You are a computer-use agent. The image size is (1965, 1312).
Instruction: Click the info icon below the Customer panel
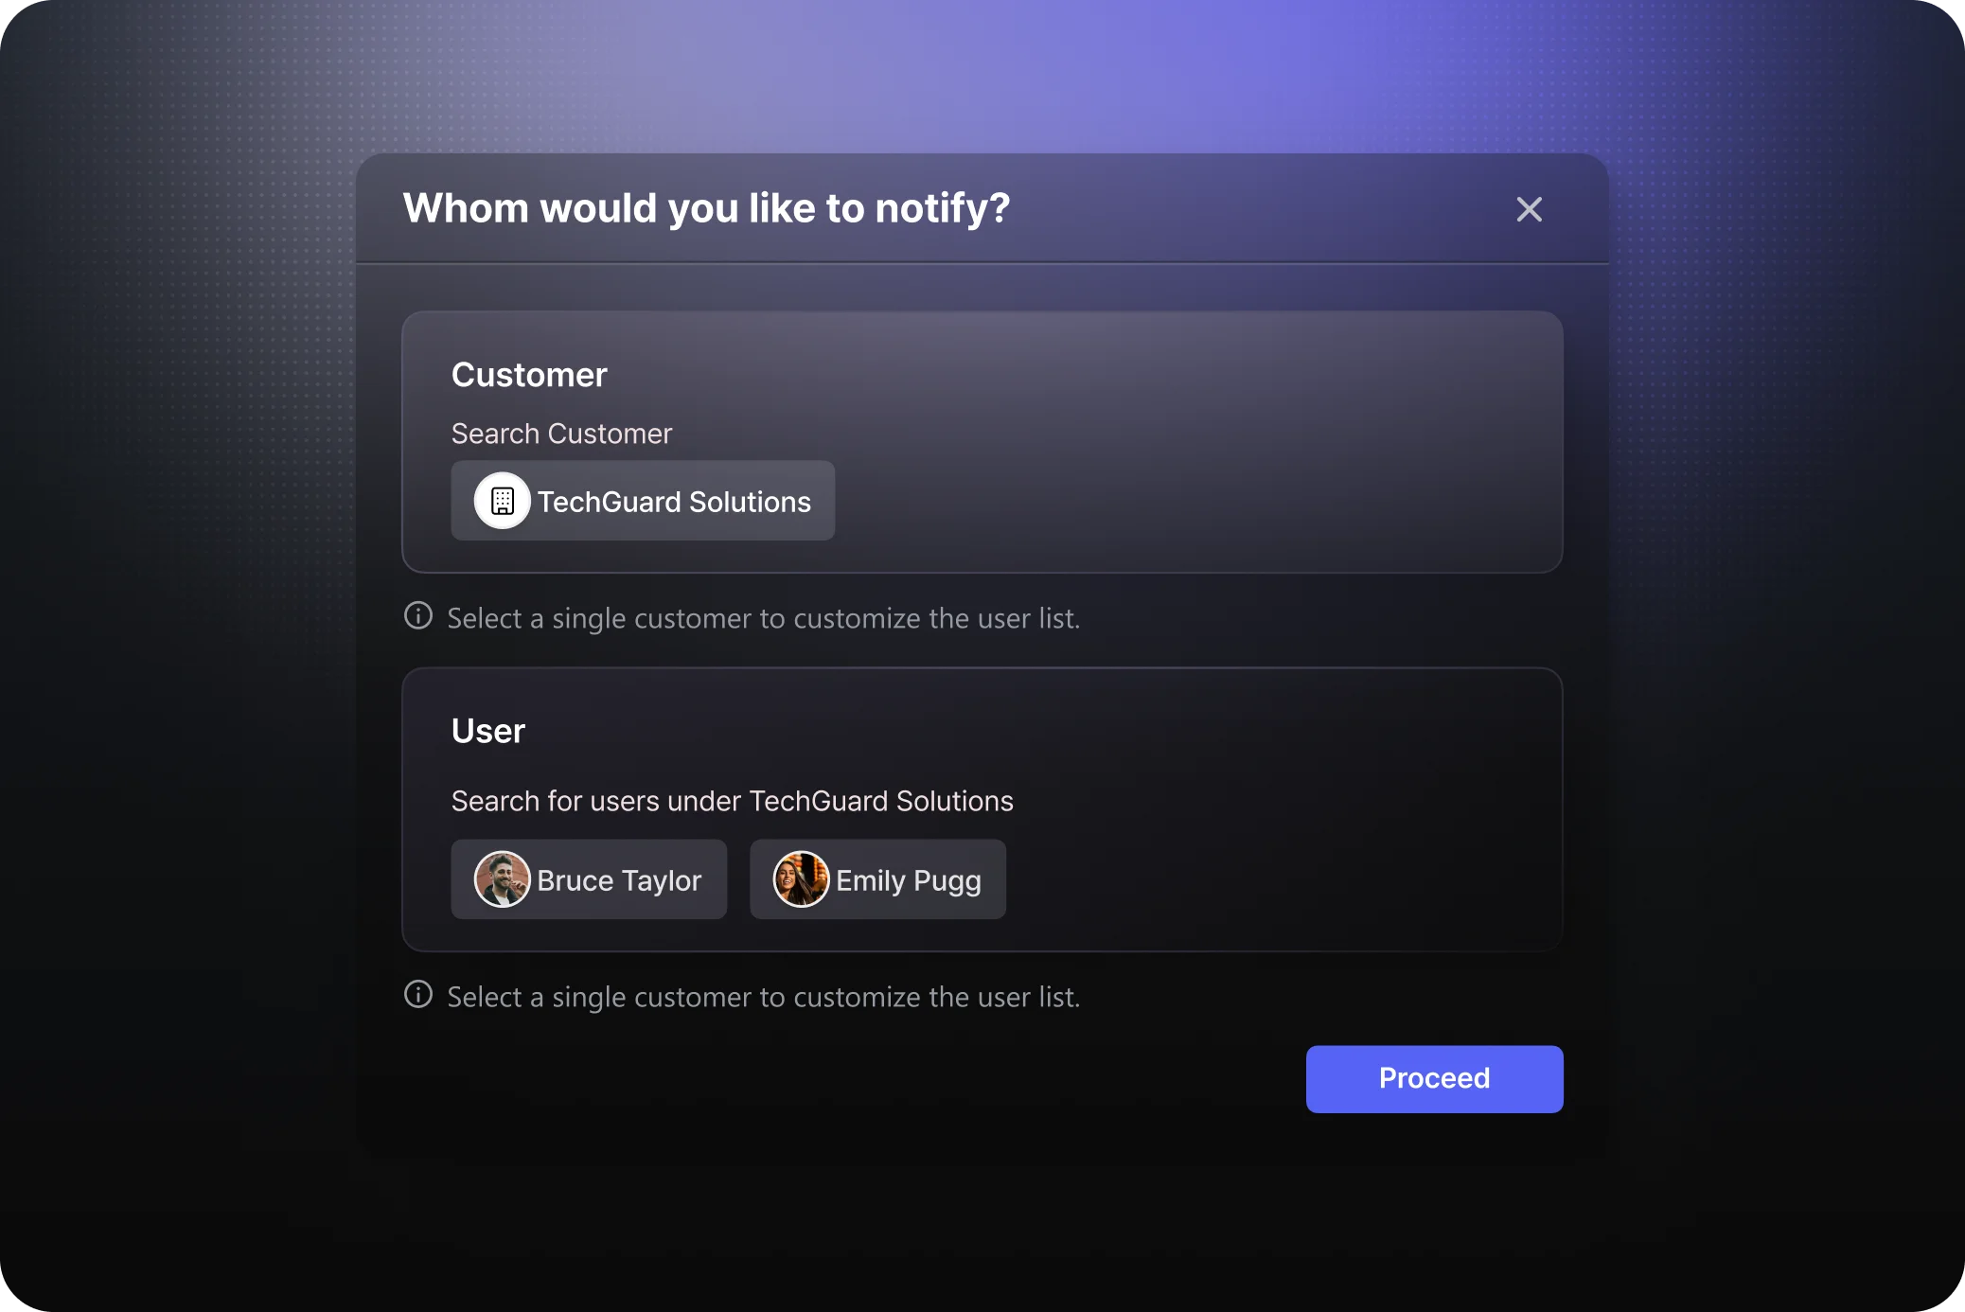[418, 616]
